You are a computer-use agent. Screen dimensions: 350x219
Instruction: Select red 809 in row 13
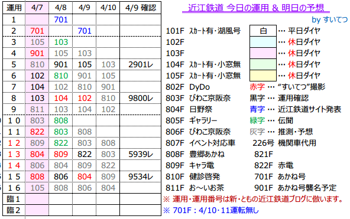pos(61,154)
